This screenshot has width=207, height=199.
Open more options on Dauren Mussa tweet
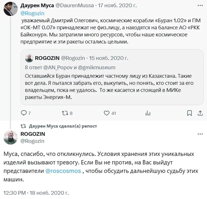point(200,5)
